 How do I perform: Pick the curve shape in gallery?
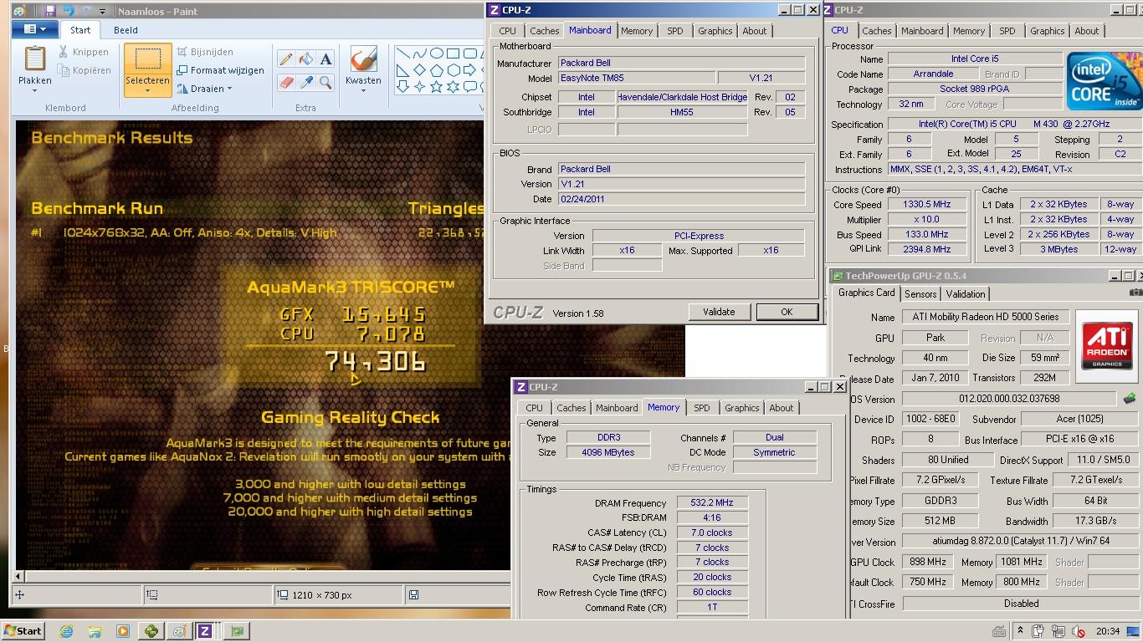point(420,53)
